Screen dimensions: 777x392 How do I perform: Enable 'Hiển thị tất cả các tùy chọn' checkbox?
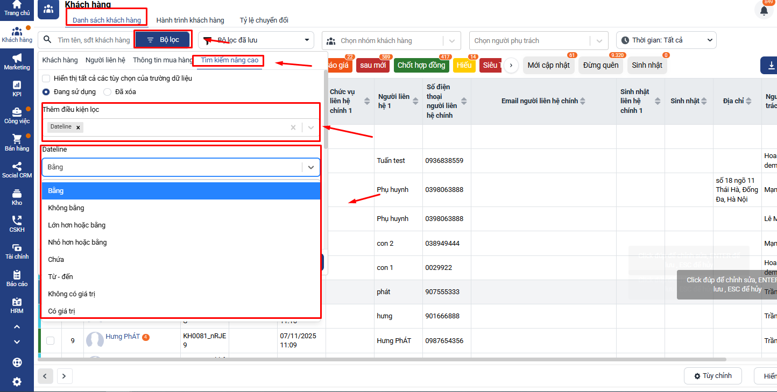(x=47, y=79)
